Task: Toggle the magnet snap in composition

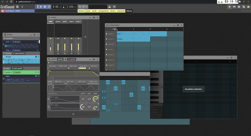Action: tap(115, 29)
